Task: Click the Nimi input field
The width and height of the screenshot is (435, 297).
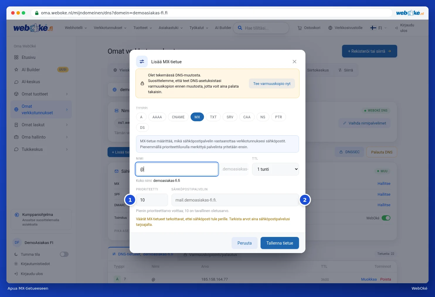Action: point(177,169)
